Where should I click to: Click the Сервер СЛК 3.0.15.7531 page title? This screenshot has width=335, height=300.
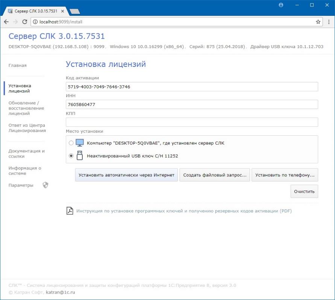tap(57, 36)
